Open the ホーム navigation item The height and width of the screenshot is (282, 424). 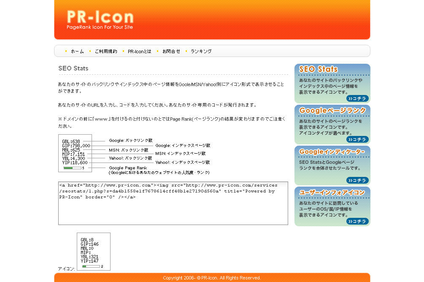coord(77,51)
